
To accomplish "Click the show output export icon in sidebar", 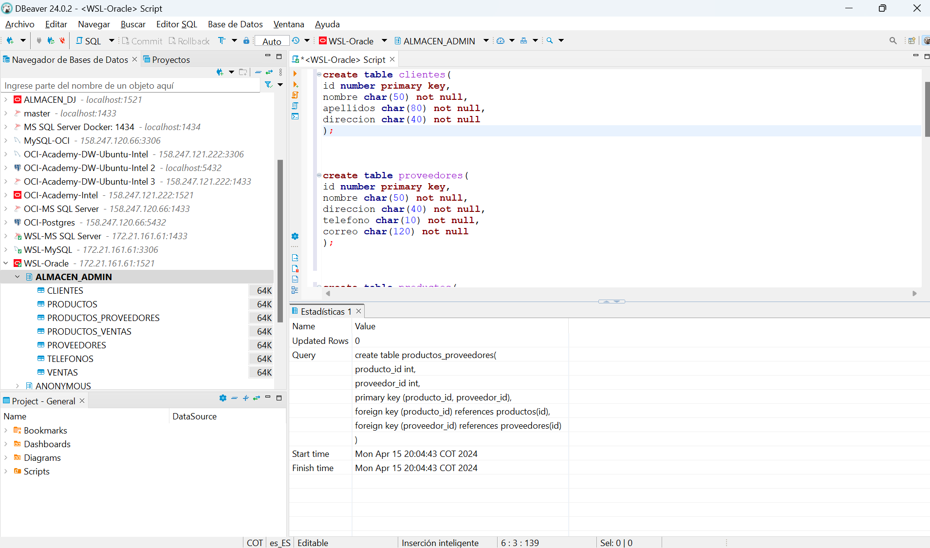I will pyautogui.click(x=295, y=258).
